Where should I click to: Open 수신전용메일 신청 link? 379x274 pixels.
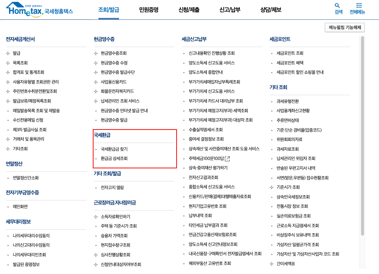(28, 120)
